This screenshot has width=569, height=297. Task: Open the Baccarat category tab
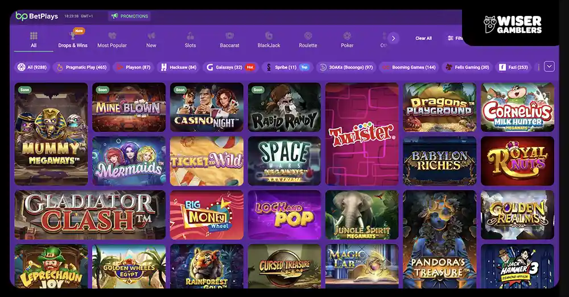[229, 40]
